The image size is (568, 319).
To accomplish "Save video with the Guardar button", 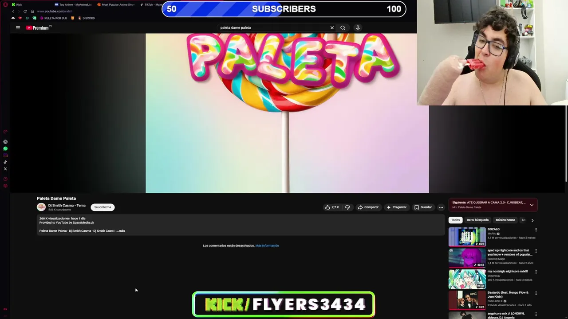I will (423, 207).
